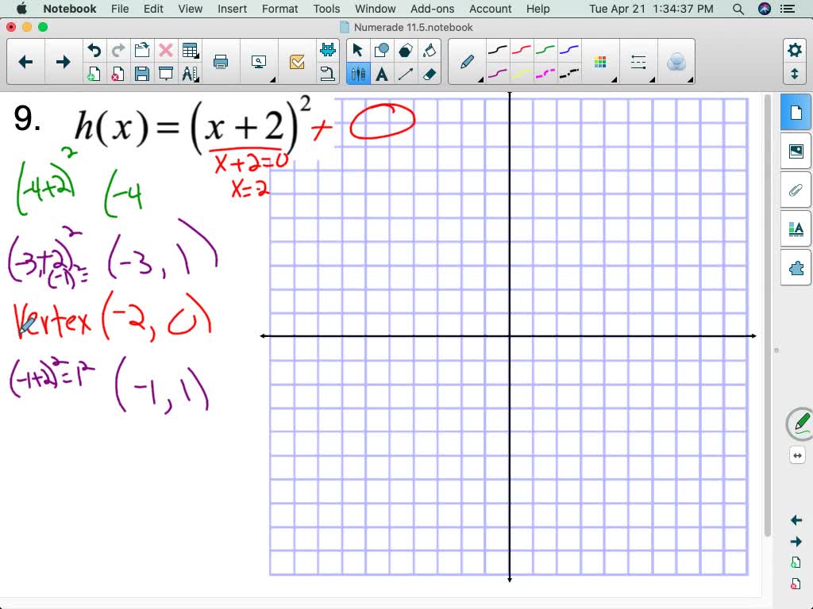Save the Numerade 11.5 notebook
Screen dimensions: 813x609
[x=142, y=75]
